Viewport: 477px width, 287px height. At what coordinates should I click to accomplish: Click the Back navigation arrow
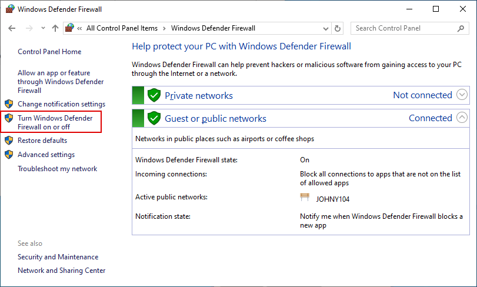12,28
